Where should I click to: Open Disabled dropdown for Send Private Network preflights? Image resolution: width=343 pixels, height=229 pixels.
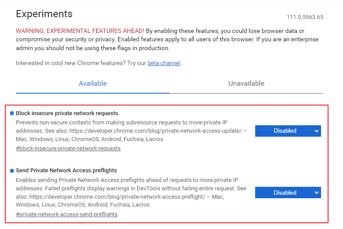[x=288, y=193]
